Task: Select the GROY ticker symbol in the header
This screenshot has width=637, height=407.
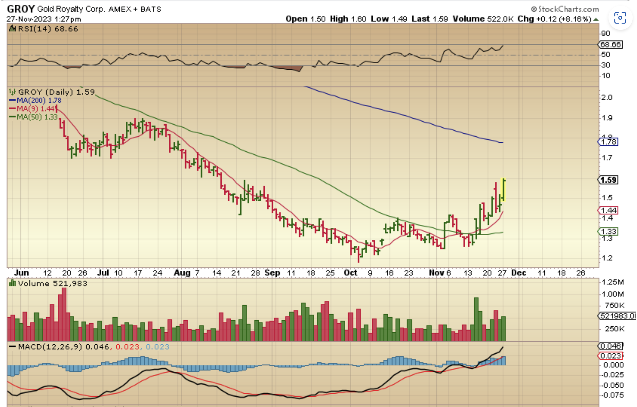Action: 21,9
